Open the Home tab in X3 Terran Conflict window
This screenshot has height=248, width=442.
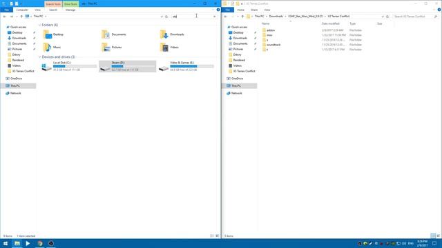[241, 10]
